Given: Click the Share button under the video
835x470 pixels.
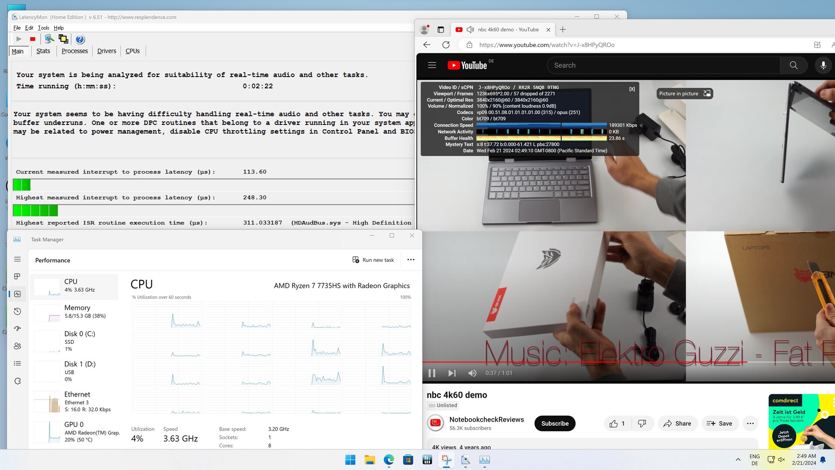Looking at the screenshot, I should coord(677,423).
